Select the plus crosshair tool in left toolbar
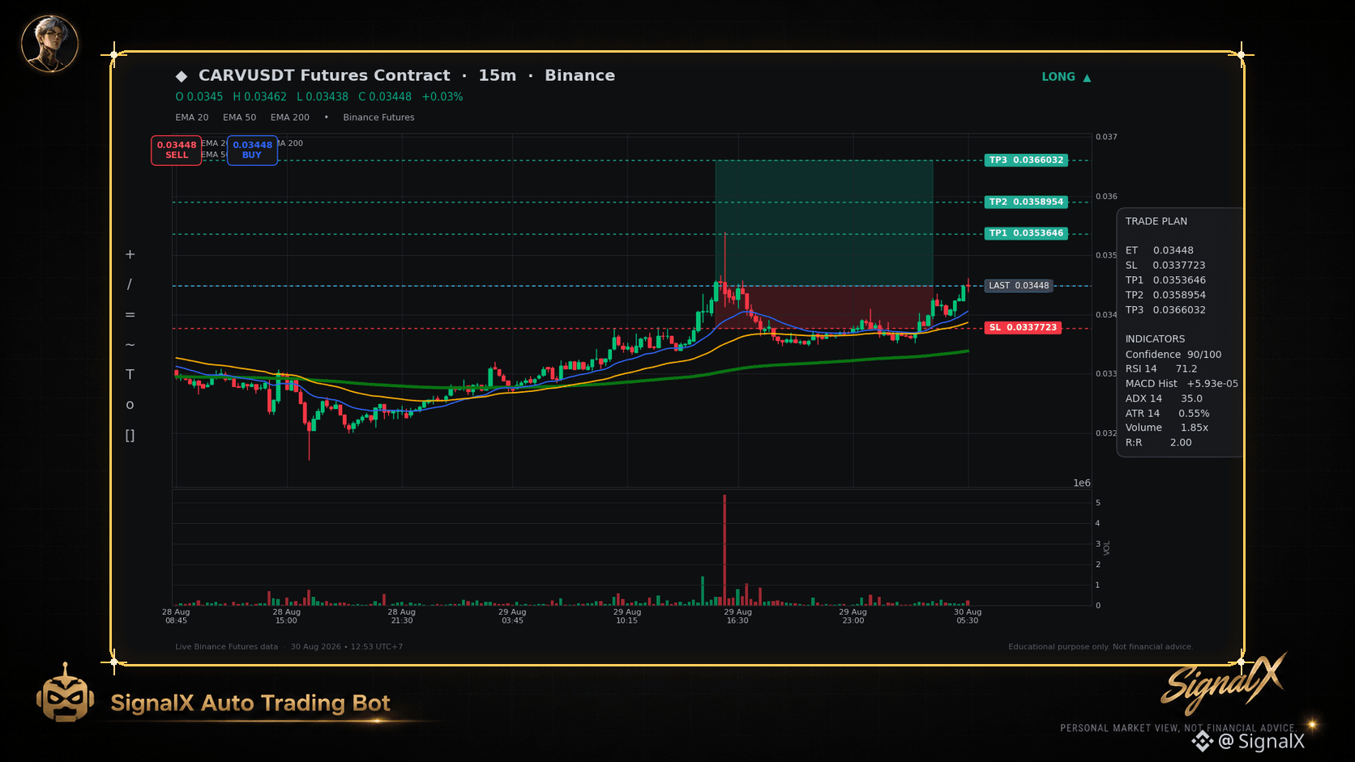The image size is (1355, 762). [x=130, y=254]
